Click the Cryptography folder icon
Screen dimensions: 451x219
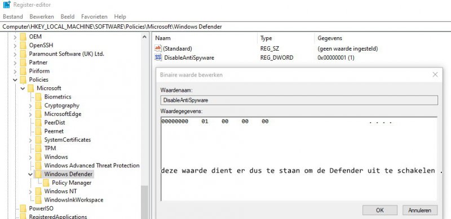(38, 105)
